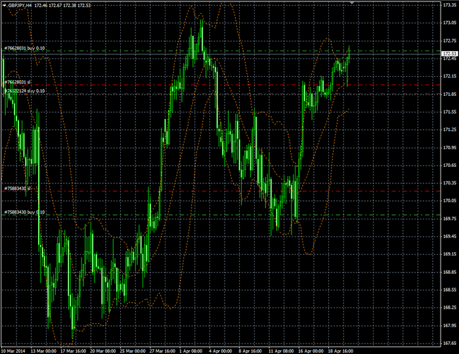The width and height of the screenshot is (459, 354).
Task: Click the 168.85 price axis label
Action: pos(450,272)
